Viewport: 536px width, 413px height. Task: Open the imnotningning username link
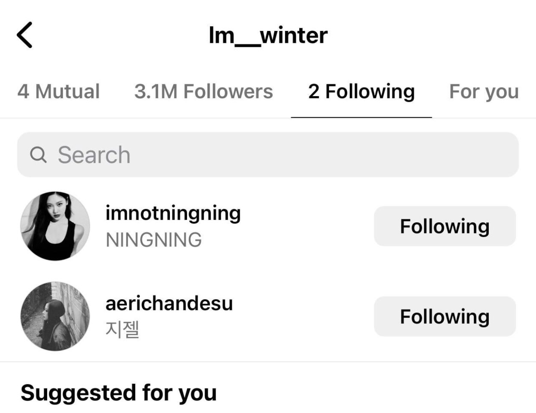point(173,213)
